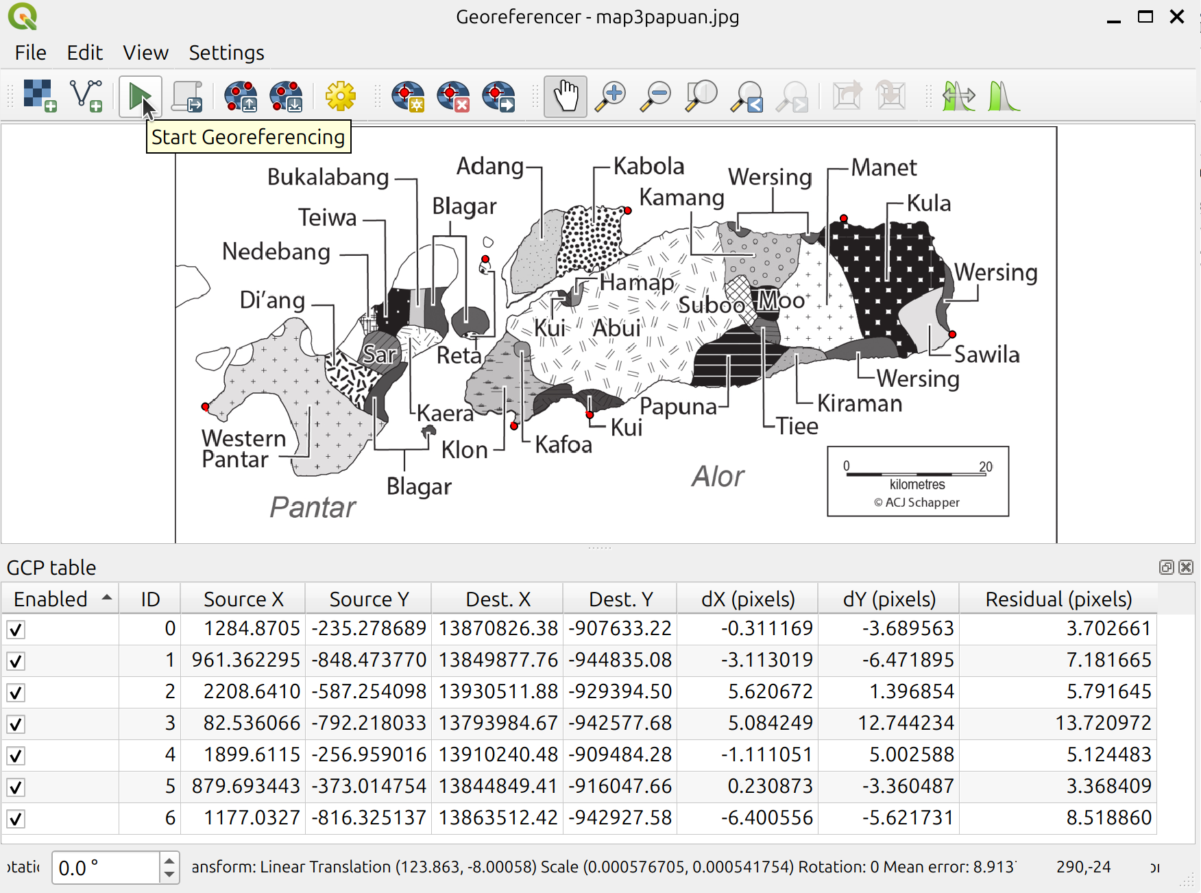
Task: Disable GCP point with ID 0
Action: click(15, 628)
